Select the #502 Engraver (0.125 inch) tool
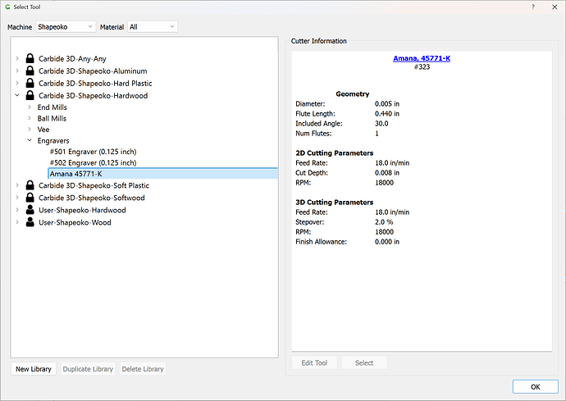The image size is (566, 401). pos(93,162)
